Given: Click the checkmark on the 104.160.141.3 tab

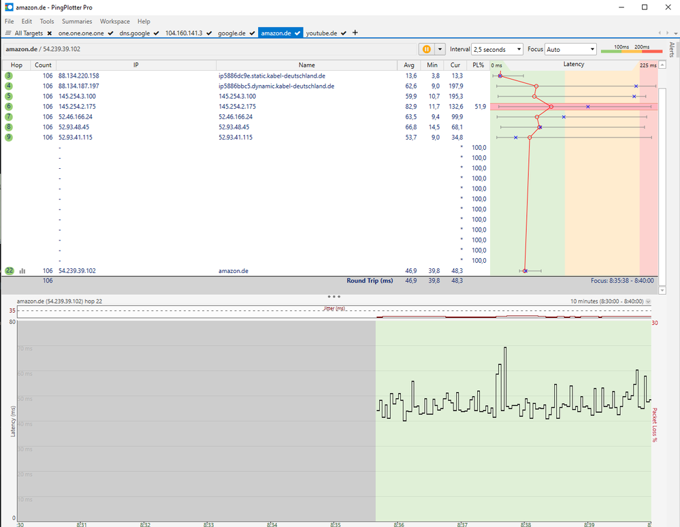Looking at the screenshot, I should 209,33.
